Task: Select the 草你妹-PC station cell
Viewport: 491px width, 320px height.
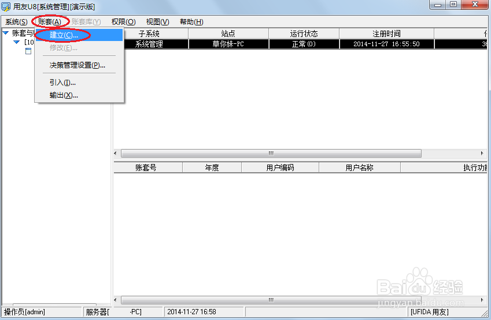Action: coord(228,44)
